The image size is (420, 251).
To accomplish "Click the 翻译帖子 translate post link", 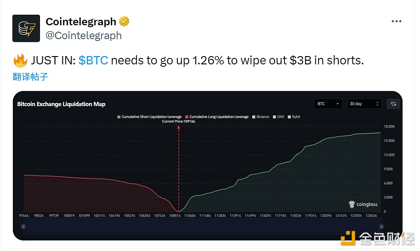I will [x=30, y=77].
